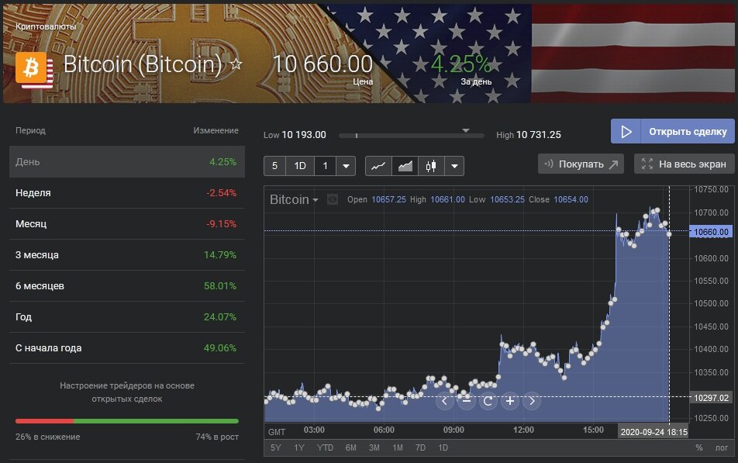
Task: Add Bitcoin to favorites with the star
Action: (x=236, y=64)
